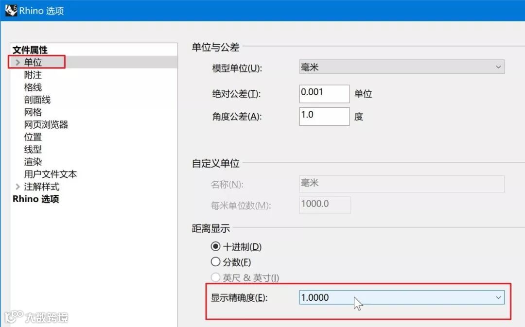The height and width of the screenshot is (327, 525).
Task: Open 用户文件文本 settings
Action: (50, 174)
